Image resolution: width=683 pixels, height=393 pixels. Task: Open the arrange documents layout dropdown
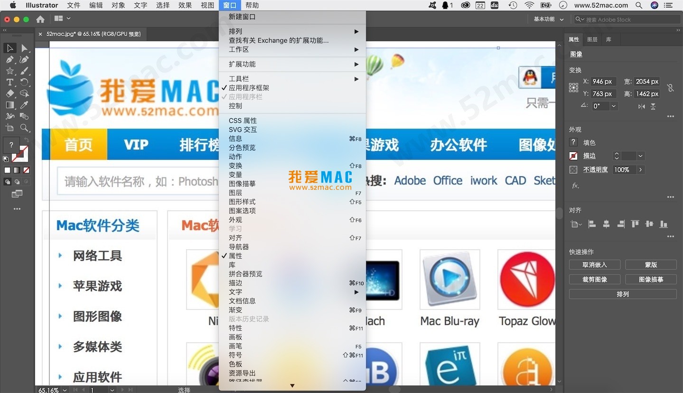point(62,19)
